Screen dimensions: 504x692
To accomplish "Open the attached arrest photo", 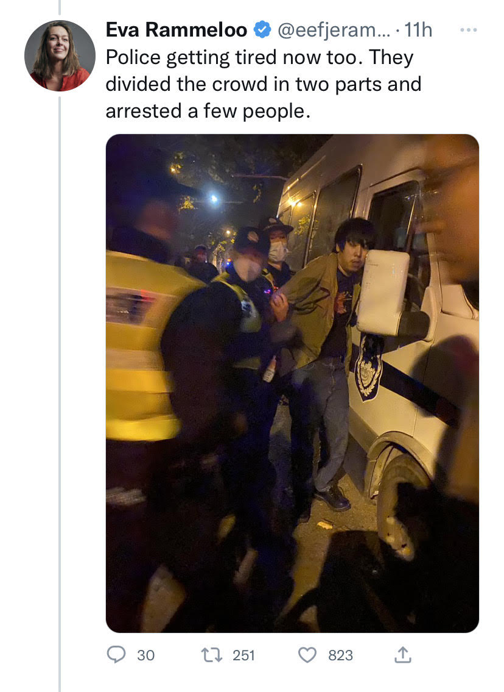I will (292, 383).
